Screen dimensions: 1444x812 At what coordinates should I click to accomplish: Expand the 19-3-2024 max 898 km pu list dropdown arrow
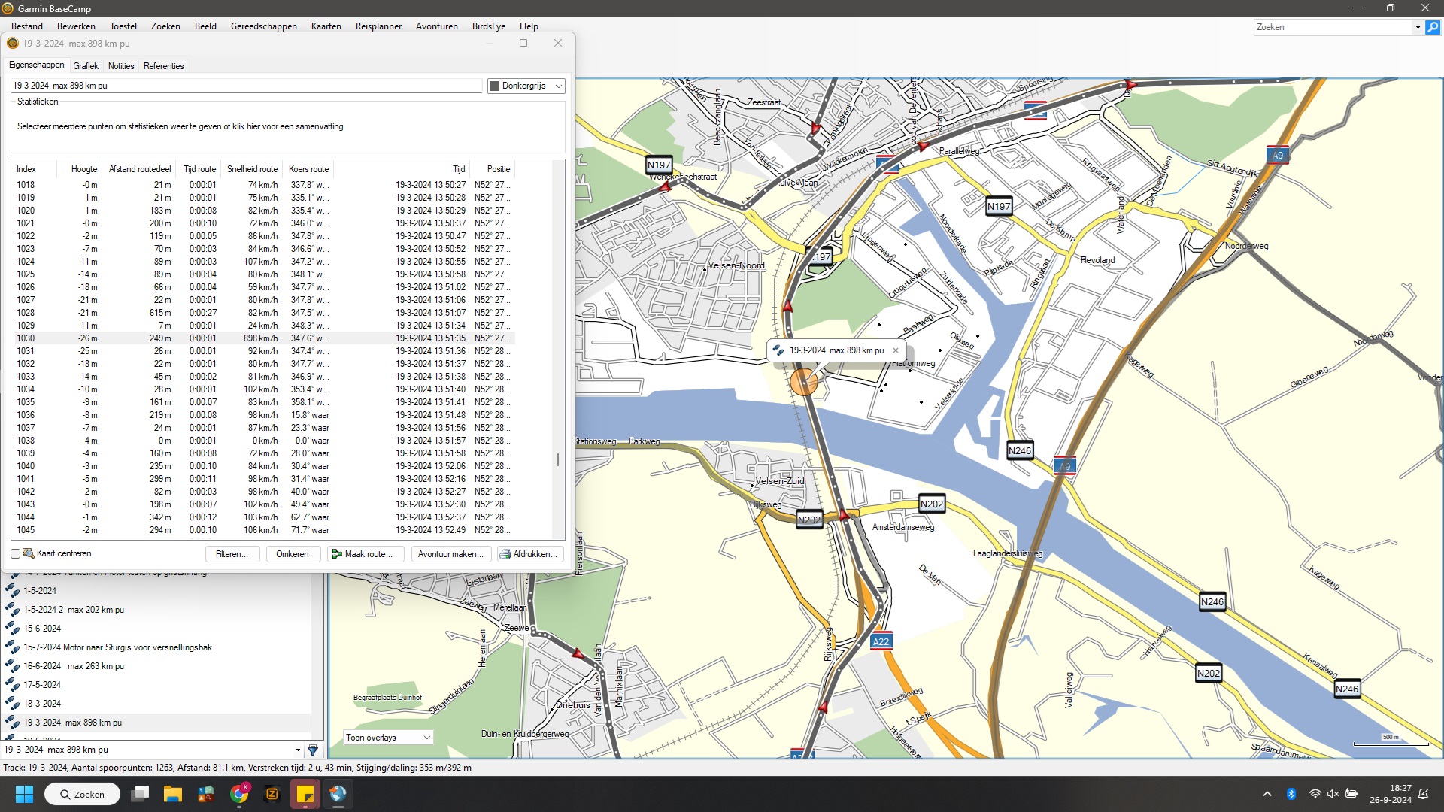299,750
